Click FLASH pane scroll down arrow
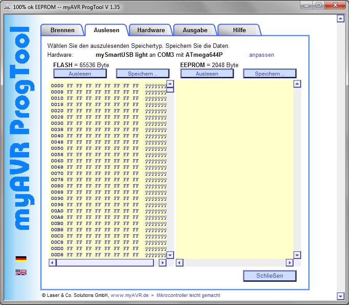This screenshot has height=305, width=349. pyautogui.click(x=170, y=255)
